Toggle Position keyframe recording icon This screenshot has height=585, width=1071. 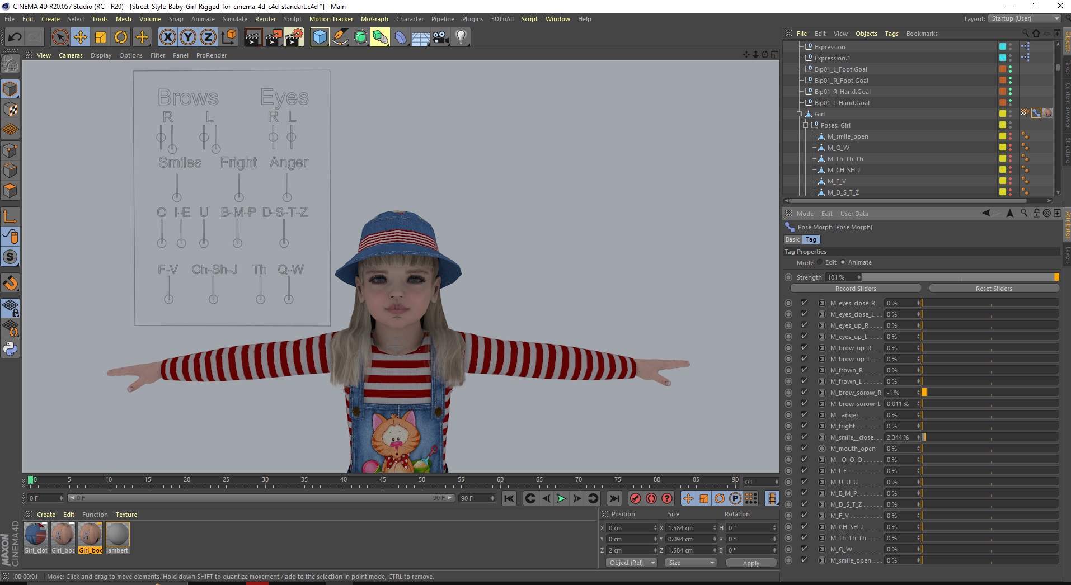tap(688, 498)
